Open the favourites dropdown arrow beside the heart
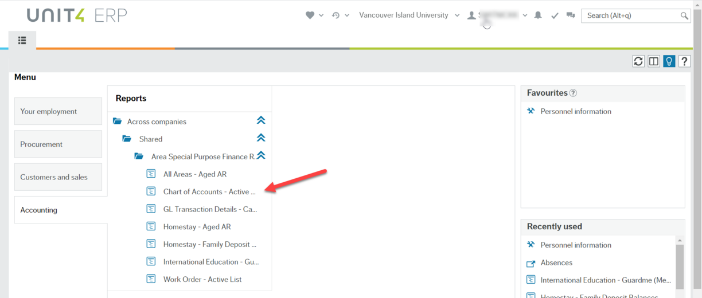 pos(321,15)
